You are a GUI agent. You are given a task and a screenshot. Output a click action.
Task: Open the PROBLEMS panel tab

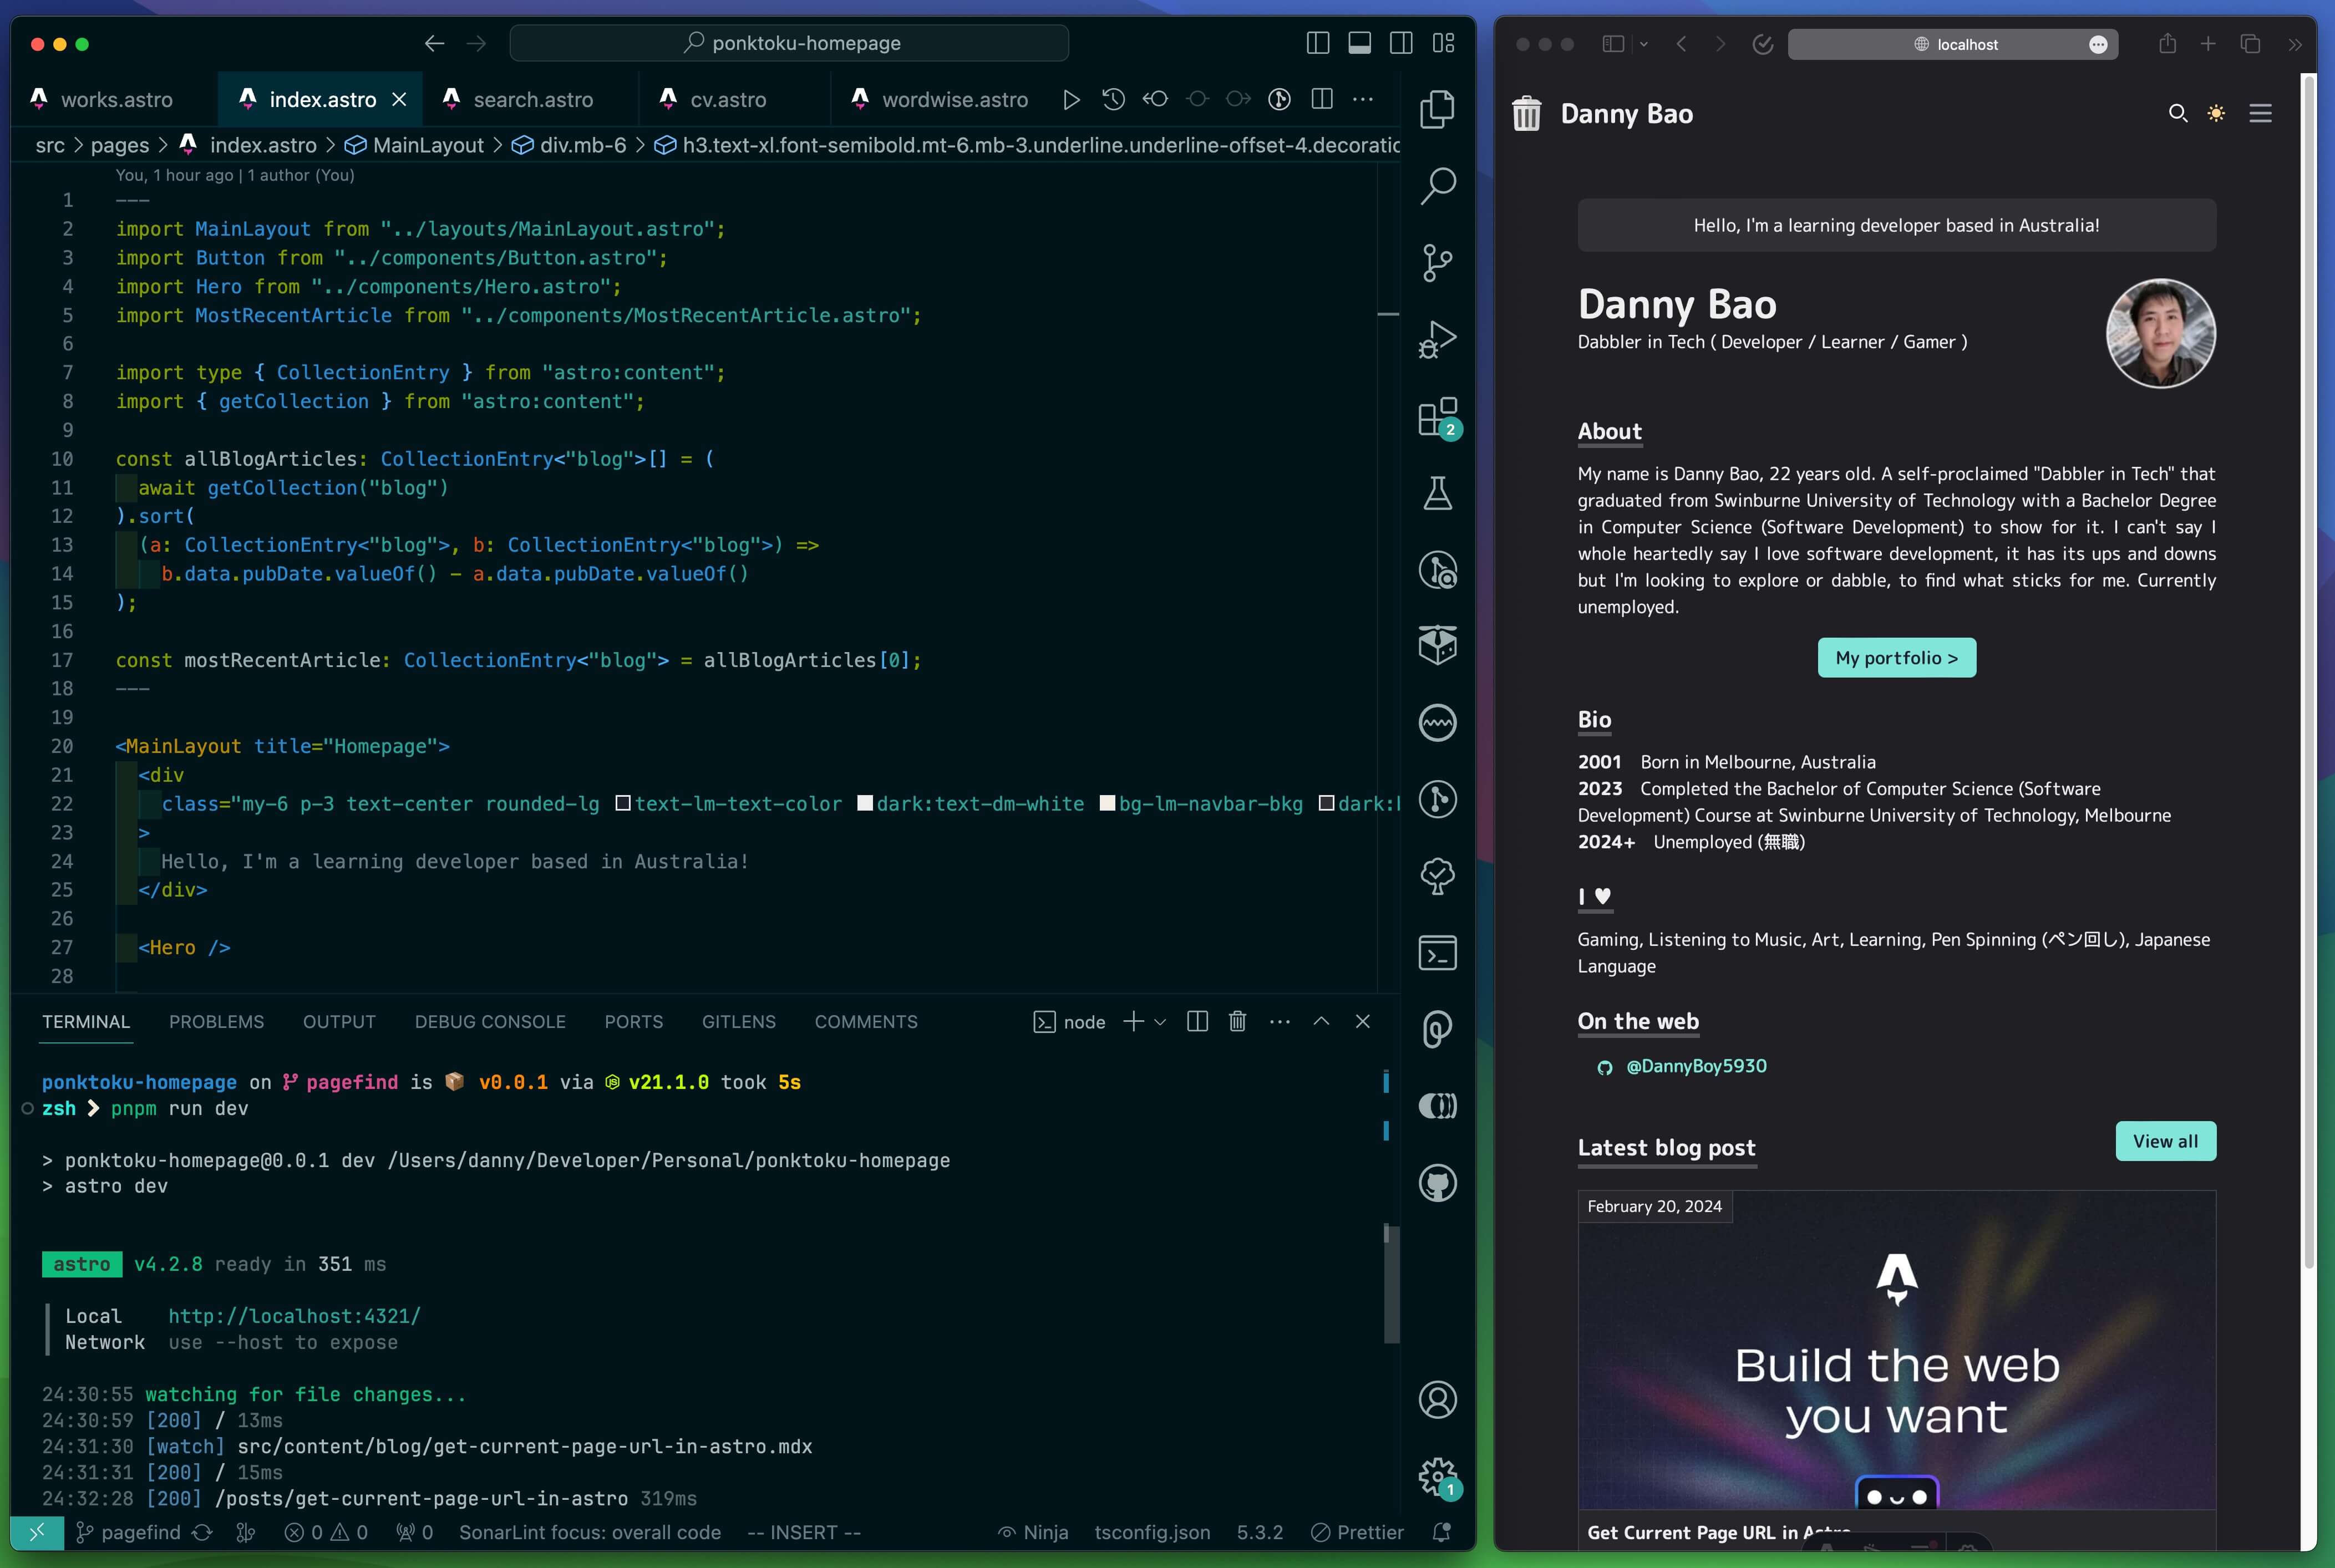(x=216, y=1021)
